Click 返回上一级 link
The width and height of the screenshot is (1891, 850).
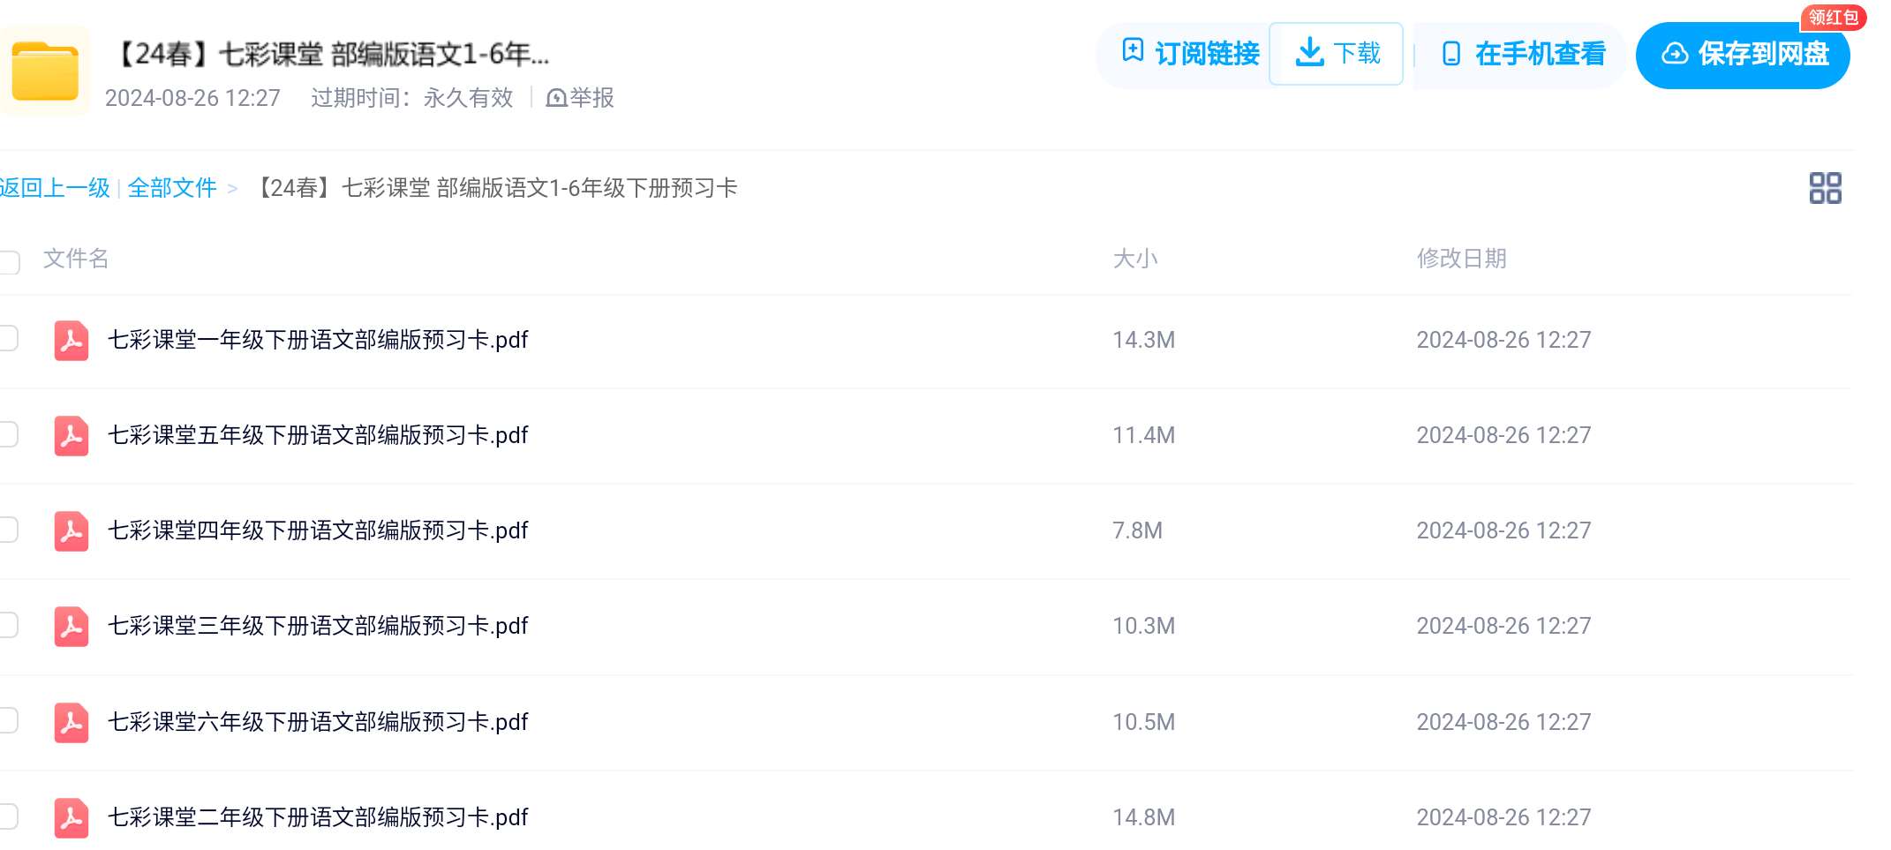click(x=55, y=188)
